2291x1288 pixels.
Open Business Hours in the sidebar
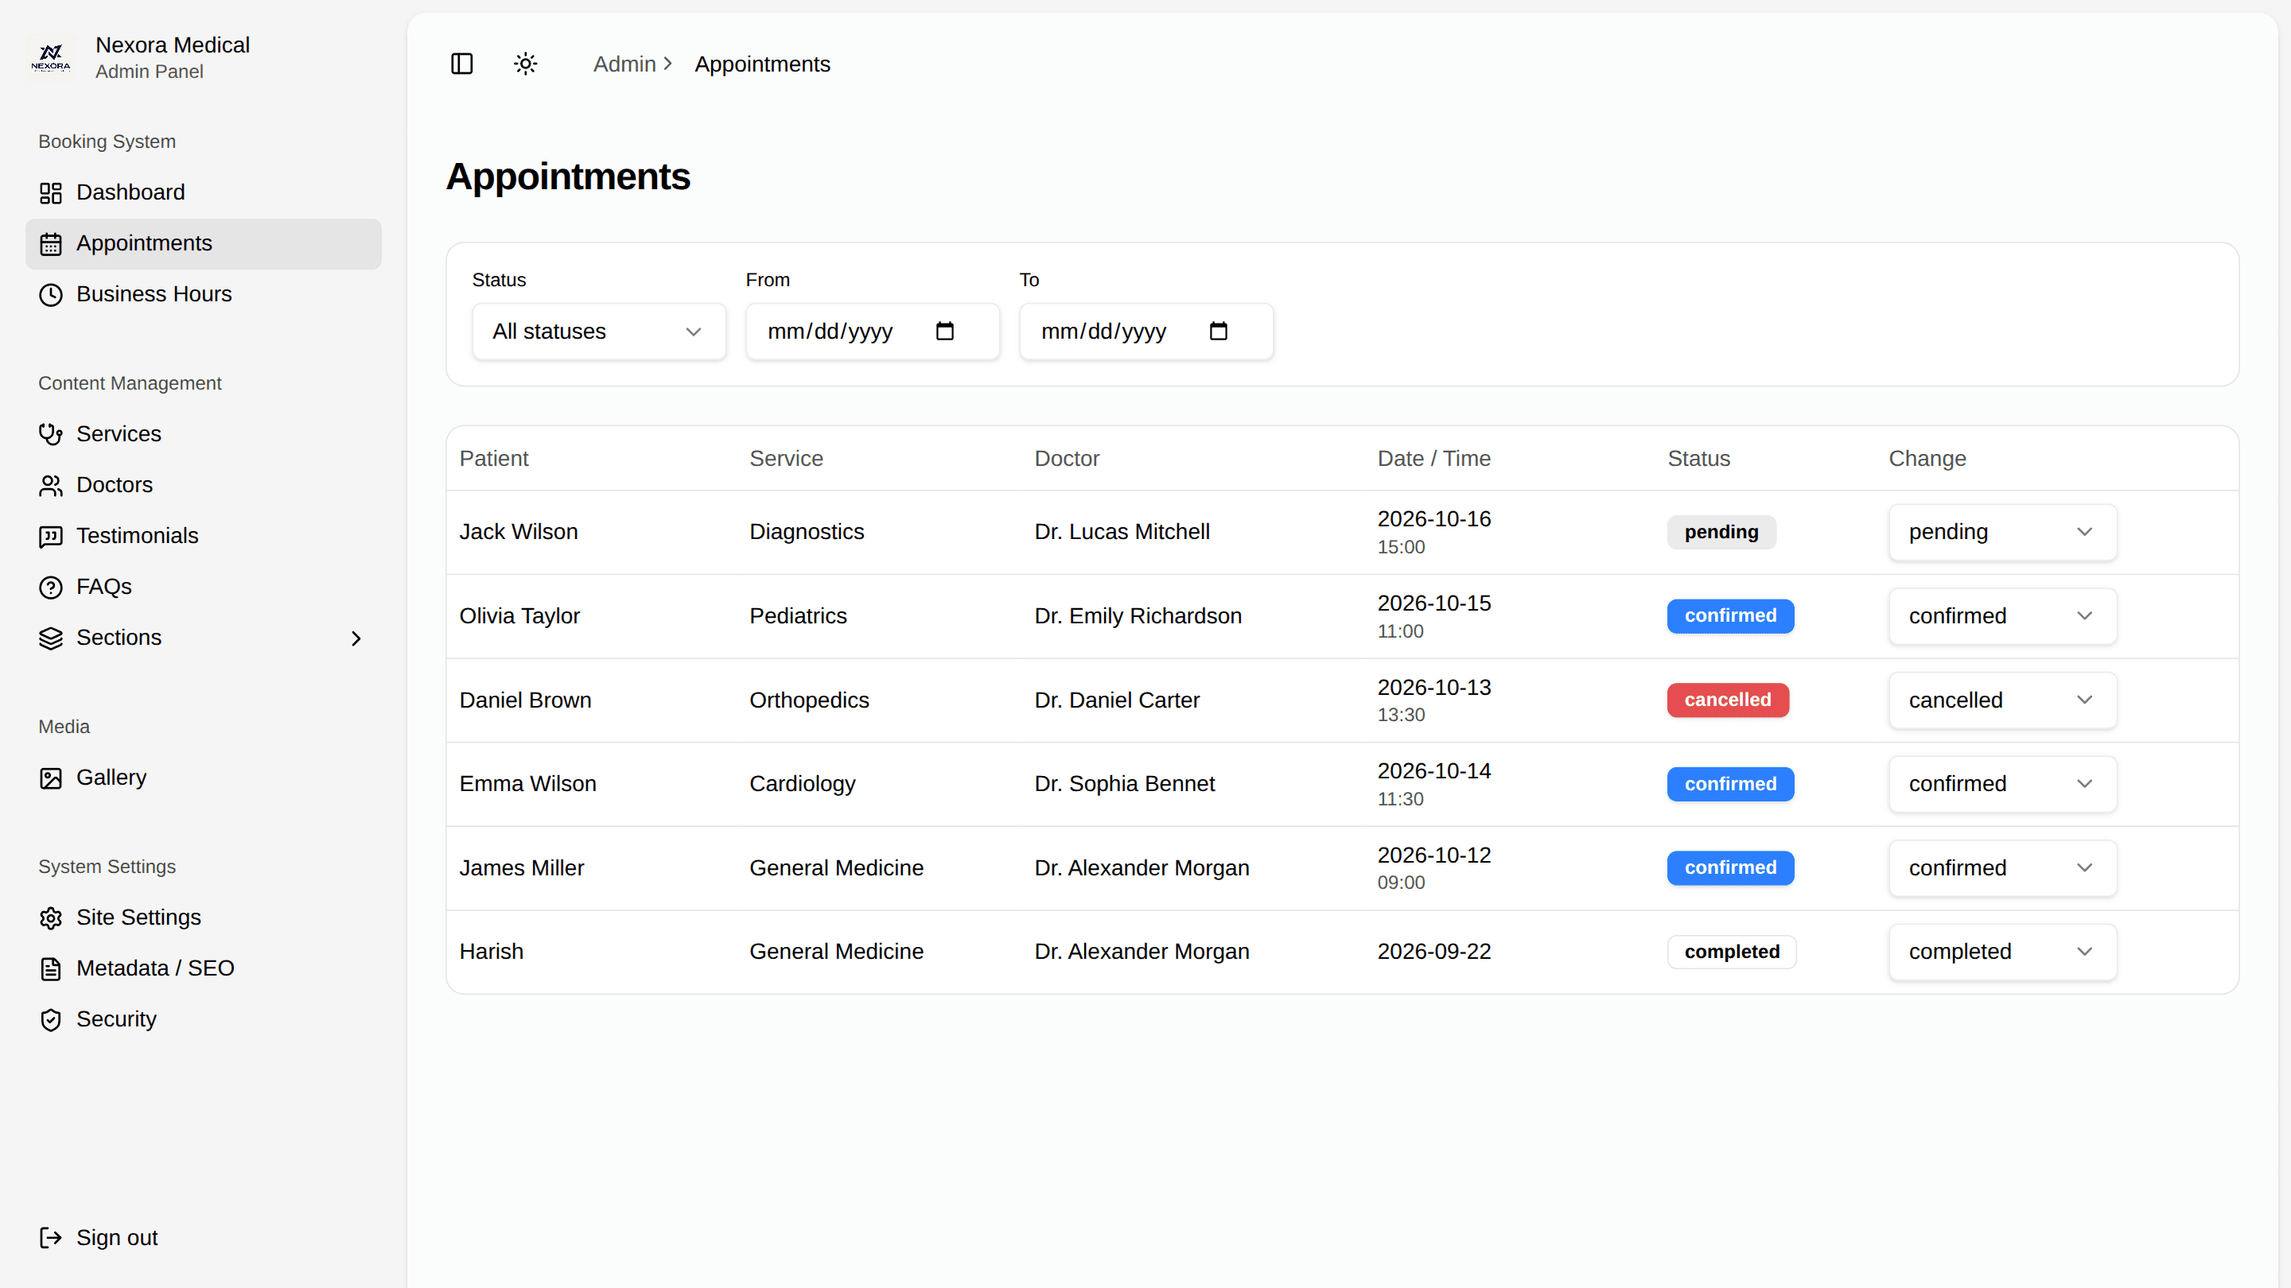[204, 294]
